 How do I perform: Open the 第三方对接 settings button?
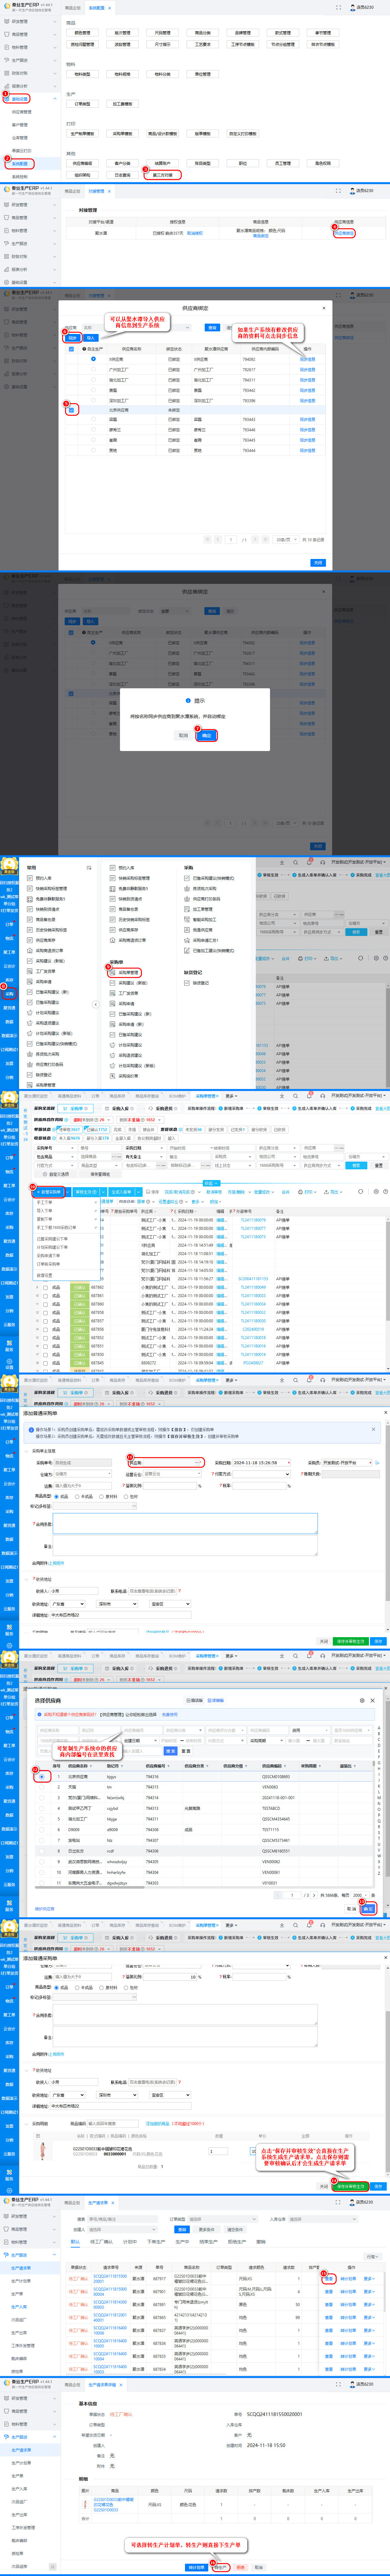163,175
